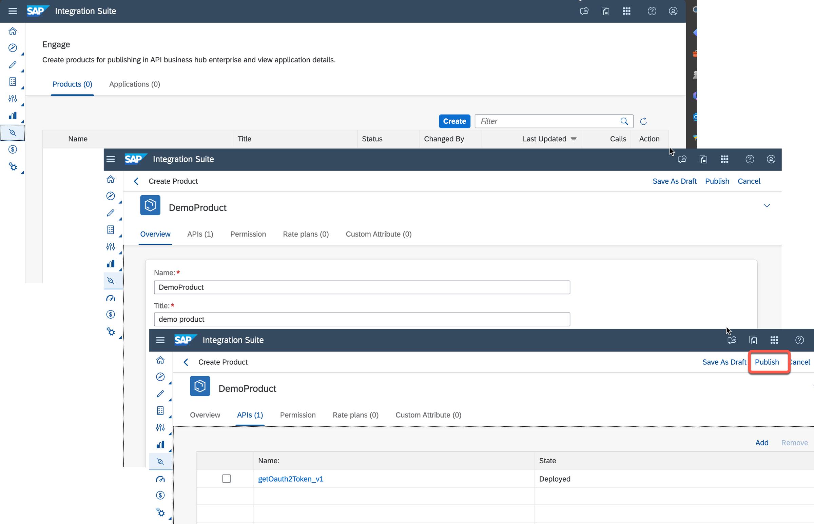Open the Monetize dollar icon
This screenshot has height=524, width=814.
[x=13, y=149]
